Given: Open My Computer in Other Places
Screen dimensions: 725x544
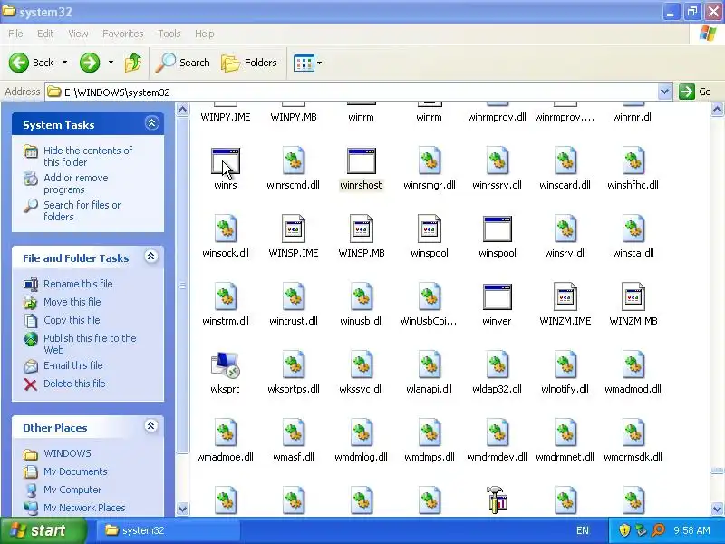Looking at the screenshot, I should pos(72,490).
